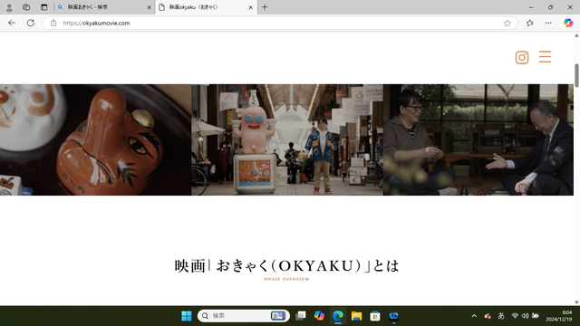Go back to the previous page

pyautogui.click(x=12, y=23)
